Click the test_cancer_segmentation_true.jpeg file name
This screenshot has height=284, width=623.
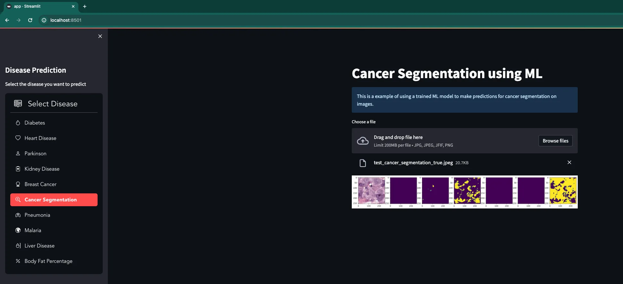point(413,163)
